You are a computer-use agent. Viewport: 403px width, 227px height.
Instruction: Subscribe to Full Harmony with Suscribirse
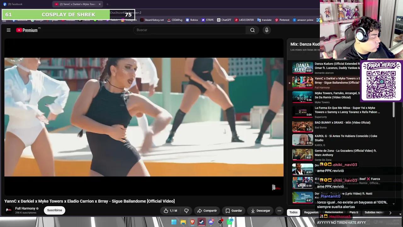point(54,210)
